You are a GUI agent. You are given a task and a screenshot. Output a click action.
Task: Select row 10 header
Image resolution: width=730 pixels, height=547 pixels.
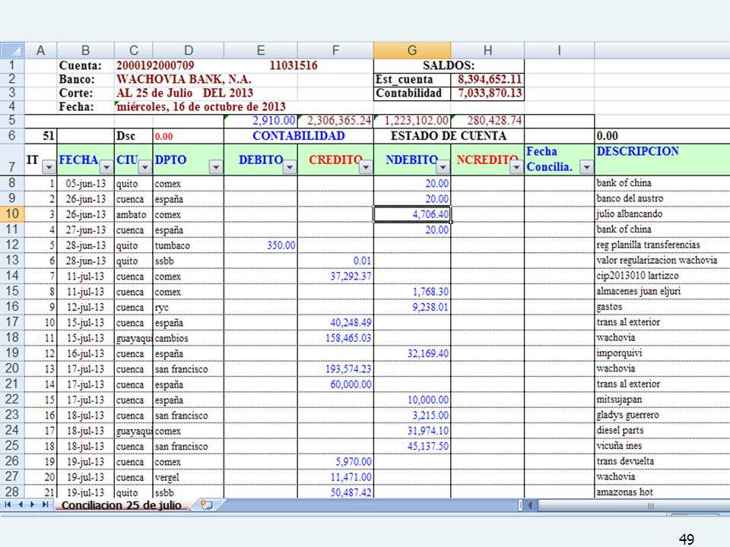coord(12,214)
